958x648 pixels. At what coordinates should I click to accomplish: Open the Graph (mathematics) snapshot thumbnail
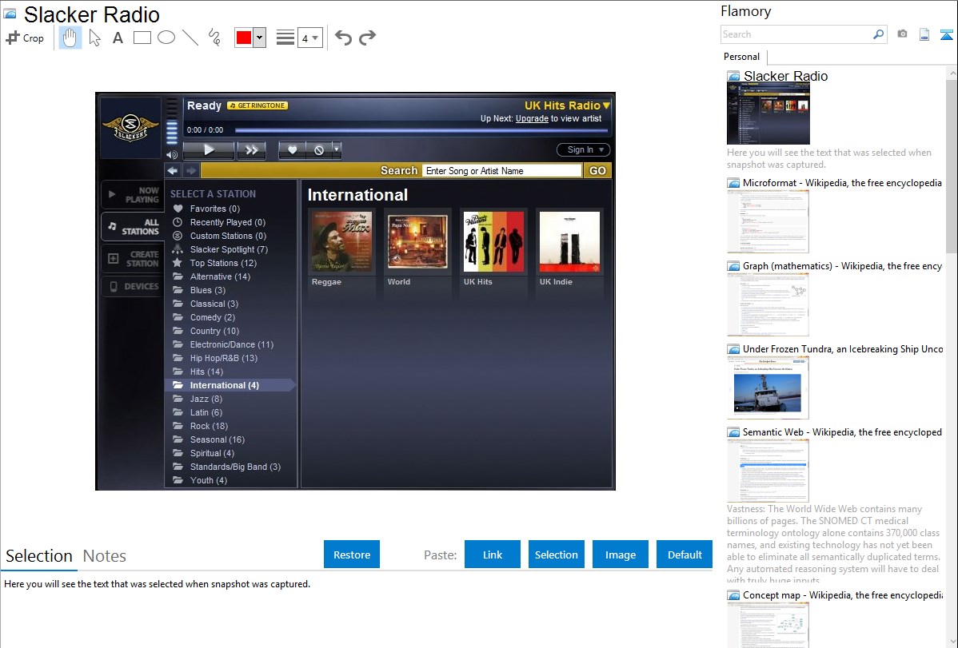[x=768, y=304]
